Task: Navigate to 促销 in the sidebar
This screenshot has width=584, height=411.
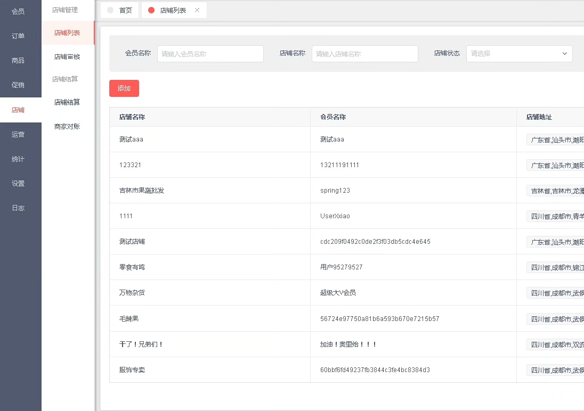Action: [18, 85]
